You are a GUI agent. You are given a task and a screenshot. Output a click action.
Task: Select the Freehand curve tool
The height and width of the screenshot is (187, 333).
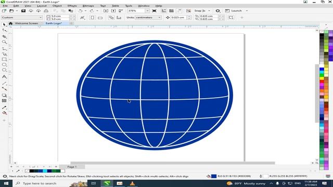[4, 49]
